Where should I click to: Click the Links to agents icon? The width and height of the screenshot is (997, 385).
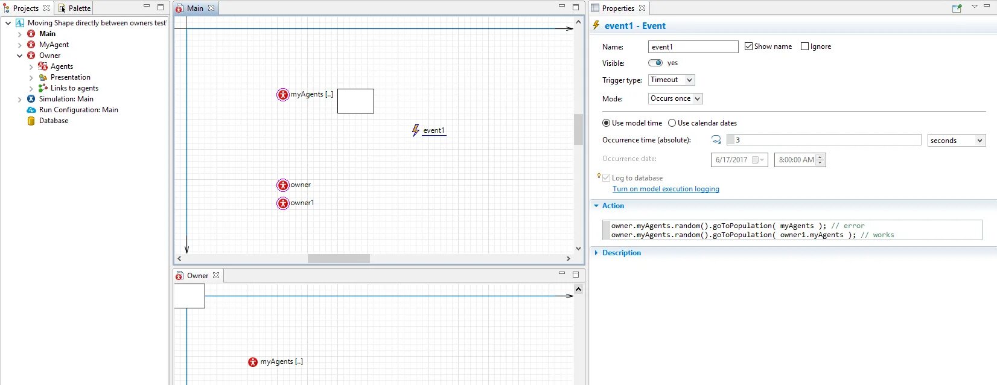[43, 88]
